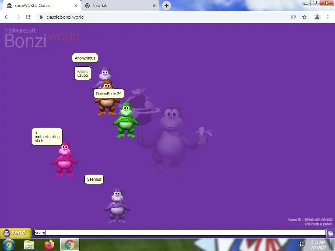Screen dimensions: 335x251
Task: Switch to the New Tab tab
Action: [120, 6]
